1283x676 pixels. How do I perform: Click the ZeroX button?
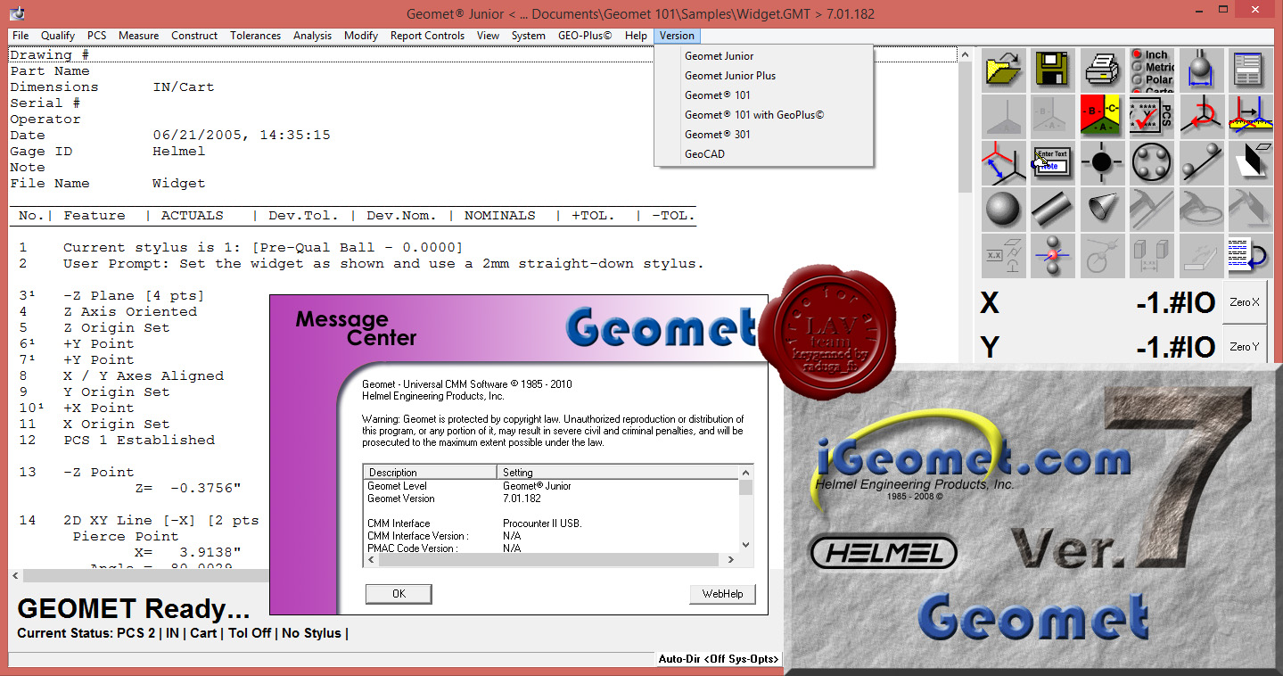(x=1245, y=303)
